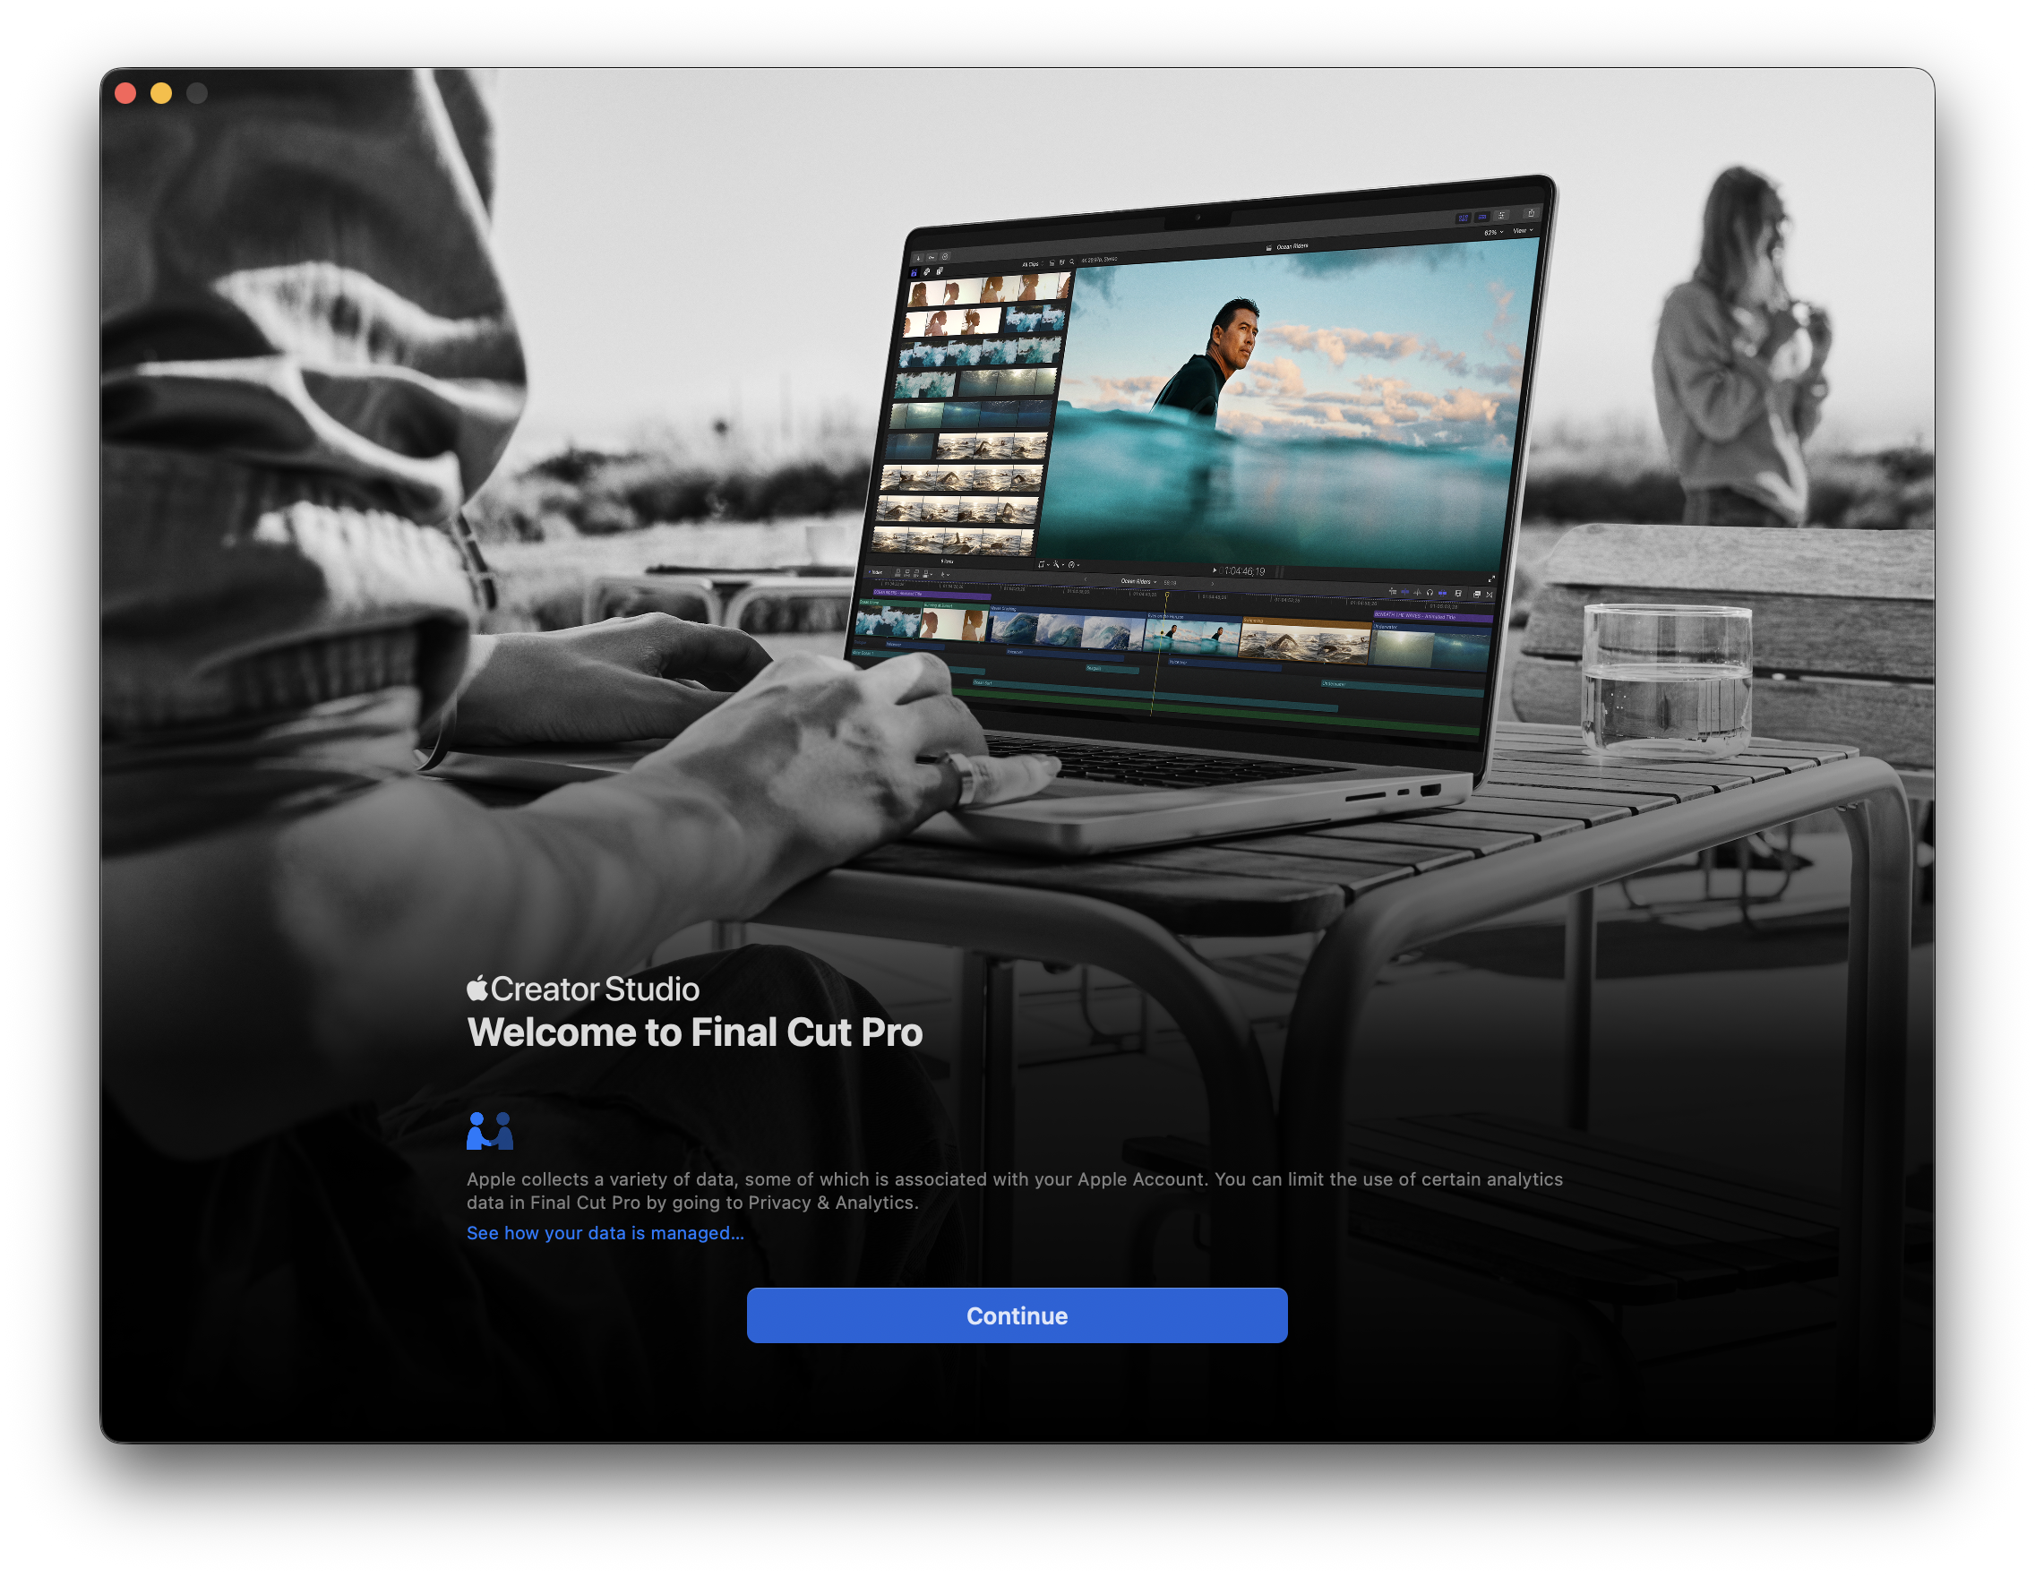This screenshot has width=2035, height=1576.
Task: Open the 62% zoom dropdown on pictured viewer
Action: (1494, 233)
